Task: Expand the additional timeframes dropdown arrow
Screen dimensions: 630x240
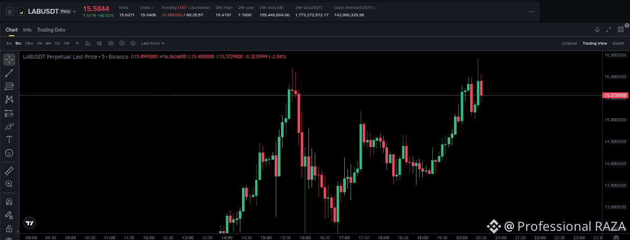Action: [77, 43]
